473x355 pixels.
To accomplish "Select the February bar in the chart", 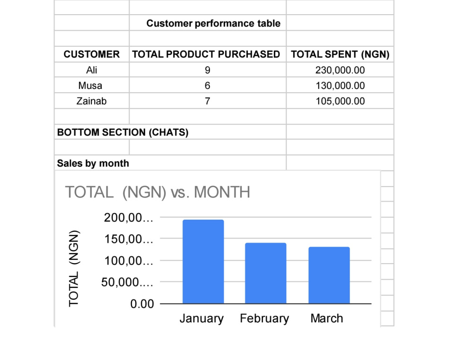I will [x=265, y=273].
